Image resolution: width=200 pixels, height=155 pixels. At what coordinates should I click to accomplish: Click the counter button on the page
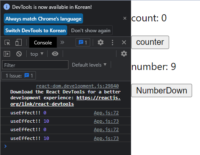[150, 42]
